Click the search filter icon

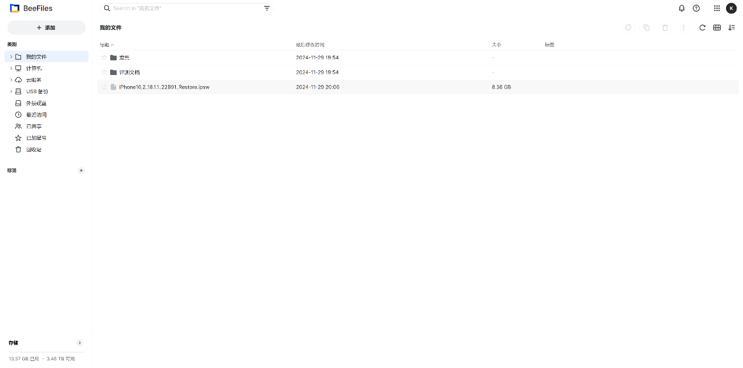pos(267,9)
